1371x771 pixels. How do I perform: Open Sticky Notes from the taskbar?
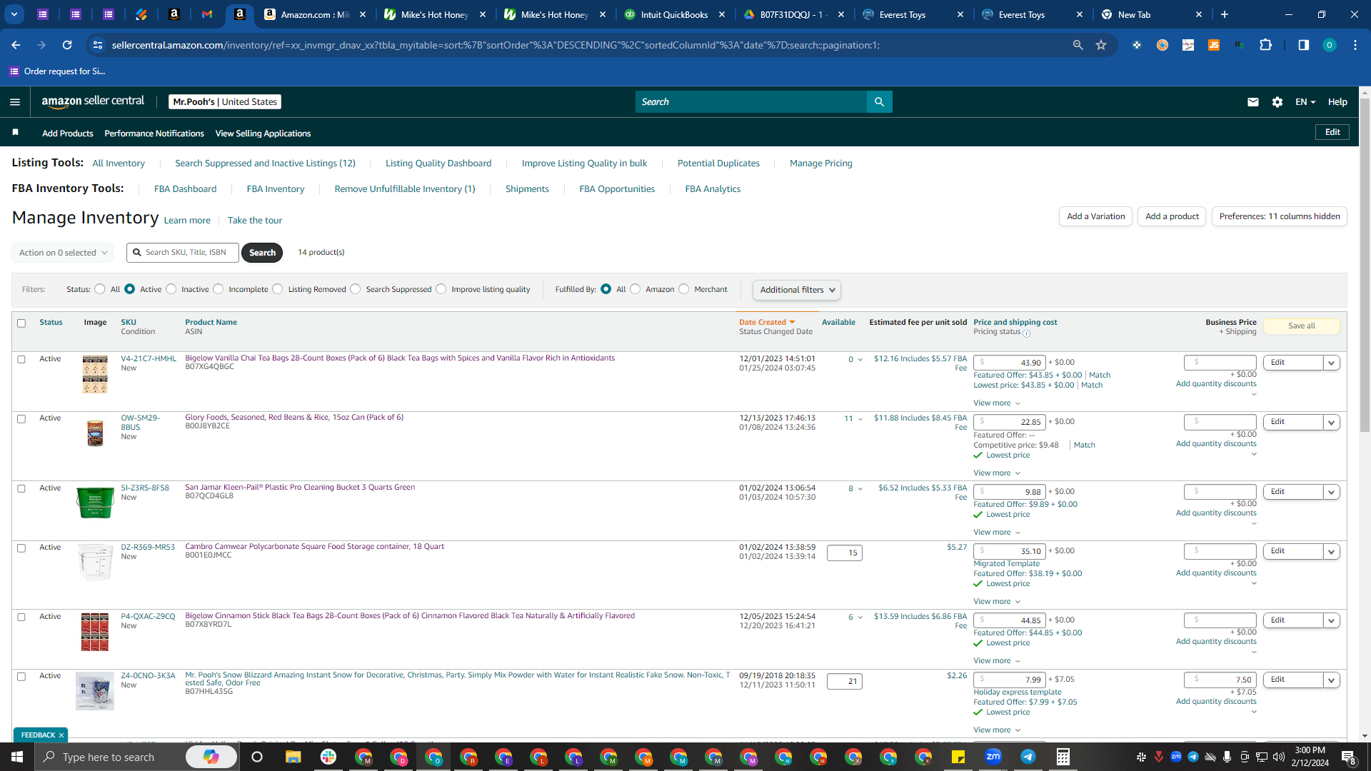click(x=958, y=757)
